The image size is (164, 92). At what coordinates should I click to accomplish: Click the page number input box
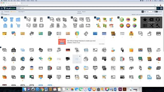[x=150, y=12]
